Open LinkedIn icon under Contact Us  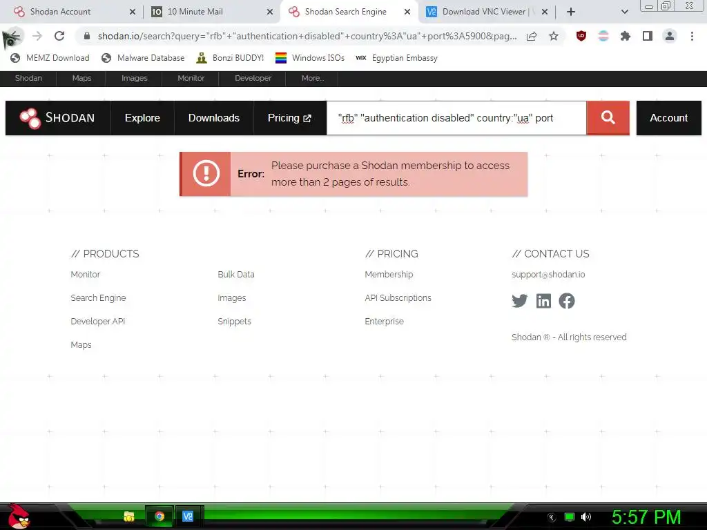(543, 301)
